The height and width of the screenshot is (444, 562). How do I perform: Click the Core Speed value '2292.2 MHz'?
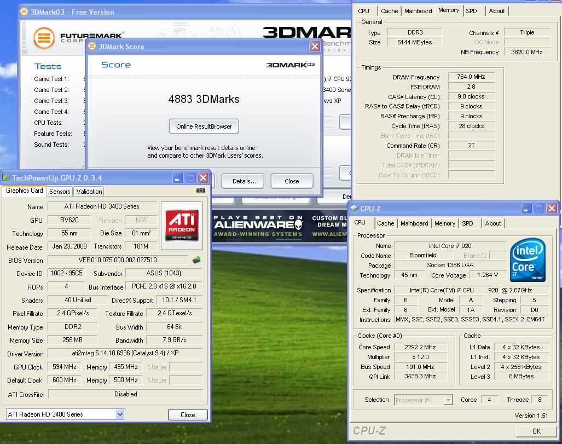click(x=420, y=347)
